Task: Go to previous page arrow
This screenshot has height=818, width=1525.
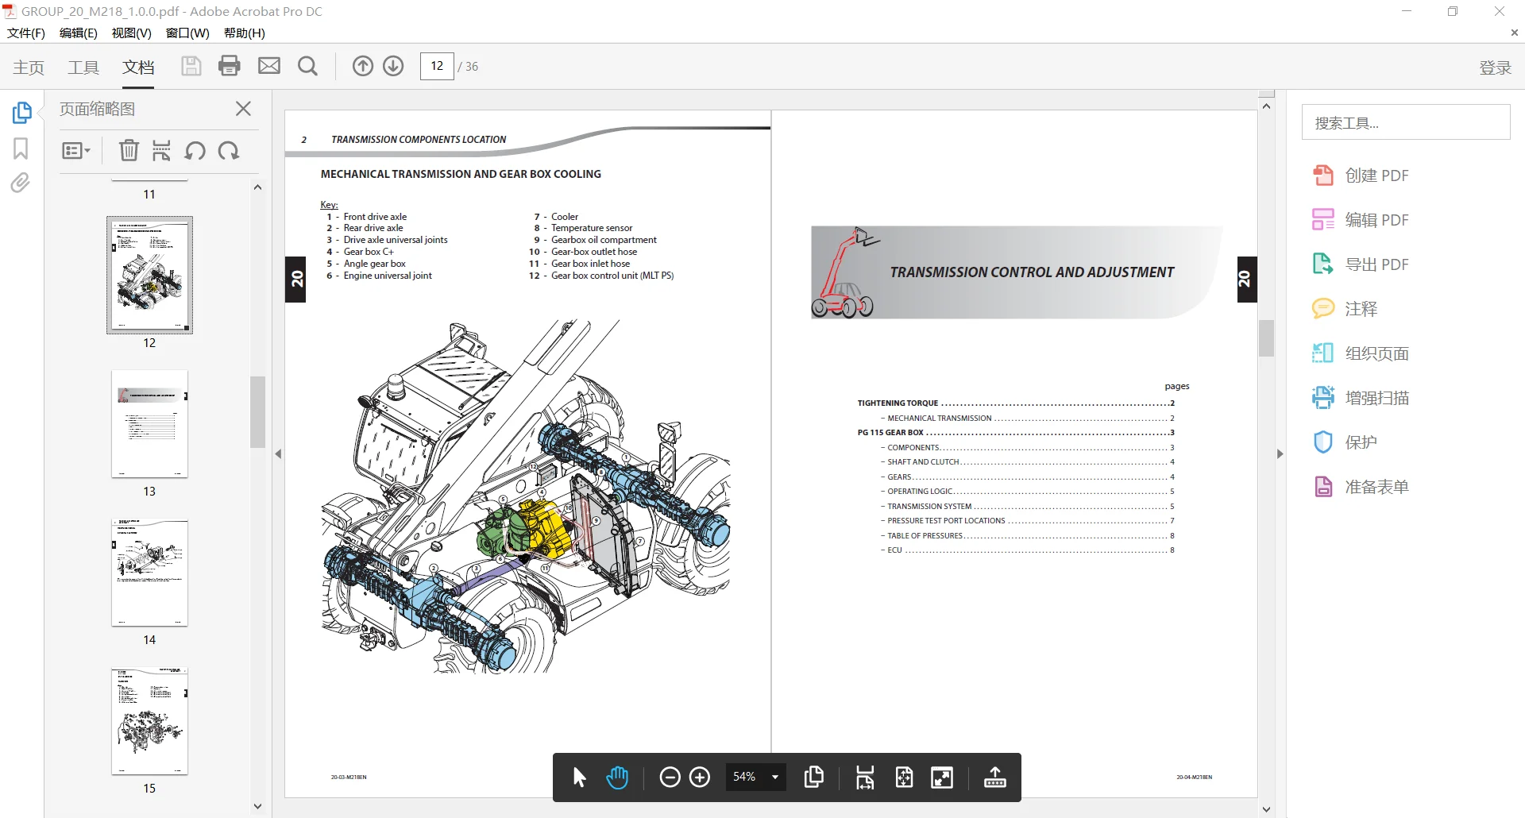Action: click(x=363, y=66)
